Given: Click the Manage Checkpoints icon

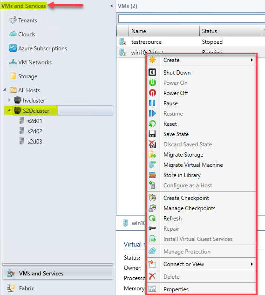Looking at the screenshot, I should pyautogui.click(x=152, y=208).
